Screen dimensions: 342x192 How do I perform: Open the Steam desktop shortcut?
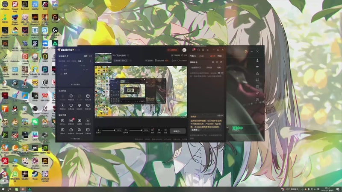click(x=35, y=175)
